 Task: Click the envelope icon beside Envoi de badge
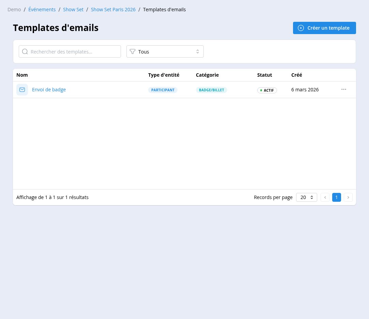click(22, 90)
